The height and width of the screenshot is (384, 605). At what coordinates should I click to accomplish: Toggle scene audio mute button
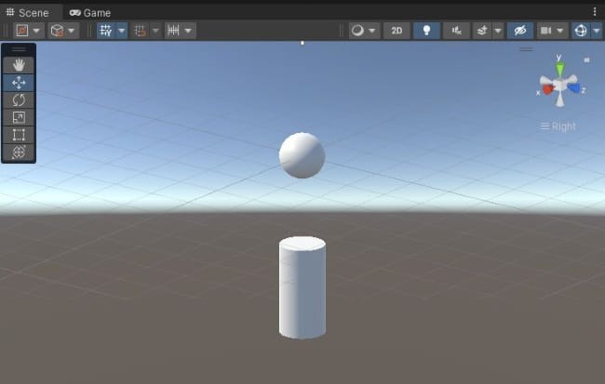point(456,31)
